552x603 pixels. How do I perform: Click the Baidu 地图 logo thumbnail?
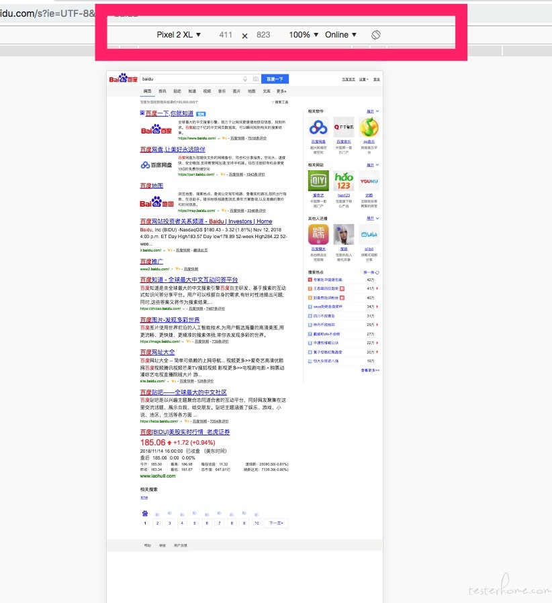[156, 202]
